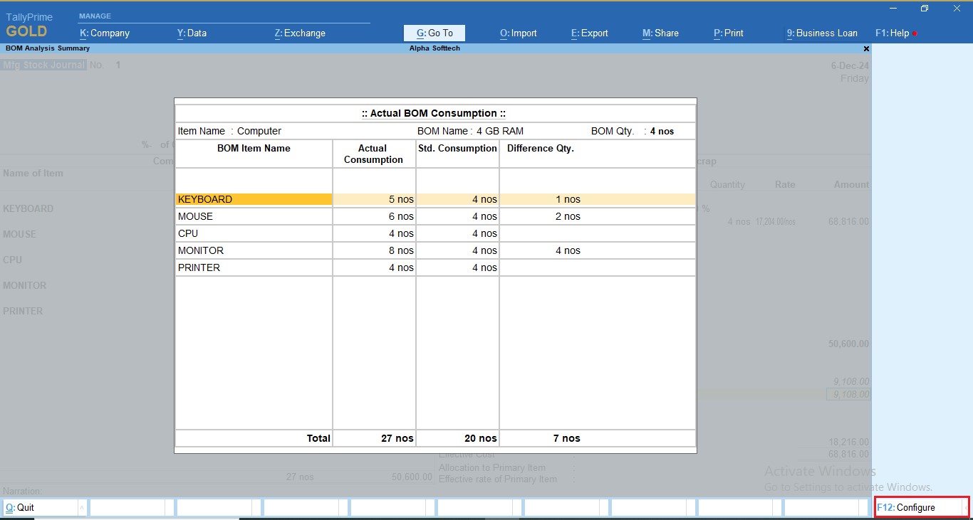This screenshot has height=520, width=973.
Task: Click MOUSE actual consumption 6 nos
Action: (x=401, y=216)
